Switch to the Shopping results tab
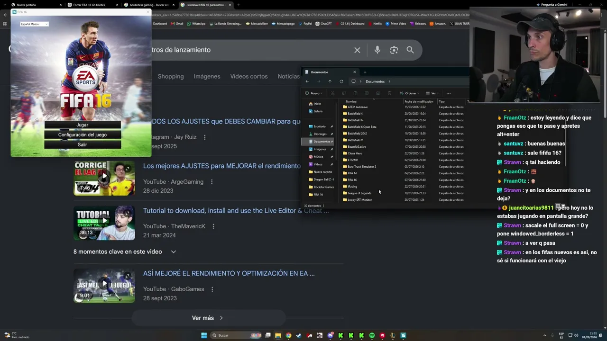Viewport: 607px width, 341px height. [x=171, y=76]
